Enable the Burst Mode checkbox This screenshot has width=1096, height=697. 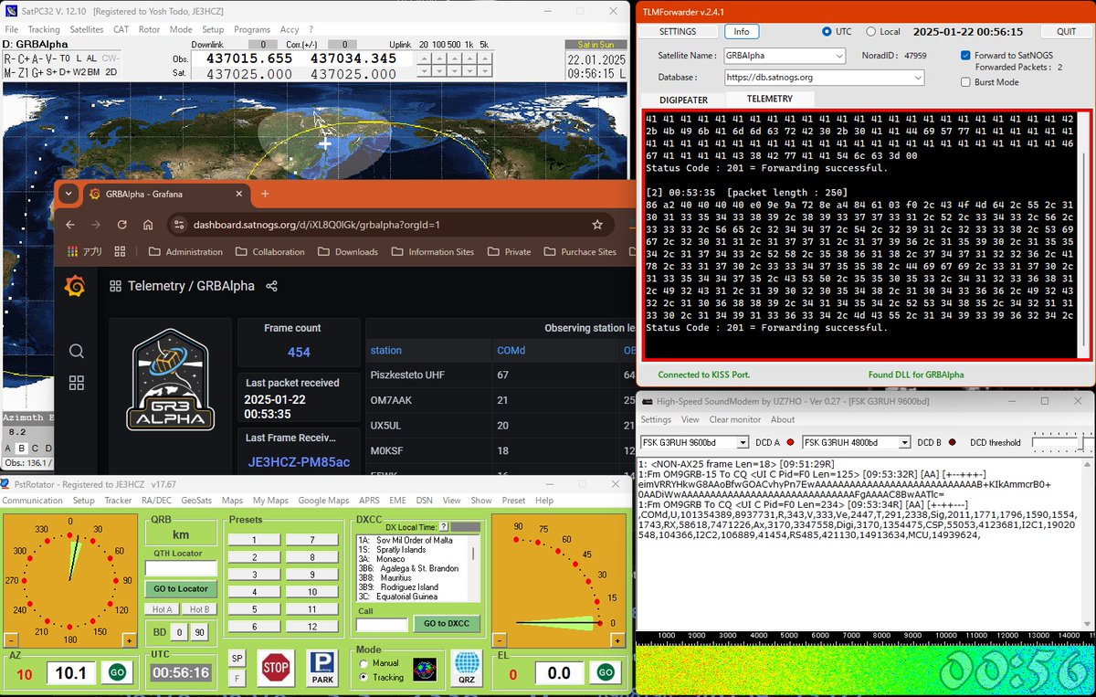click(966, 82)
